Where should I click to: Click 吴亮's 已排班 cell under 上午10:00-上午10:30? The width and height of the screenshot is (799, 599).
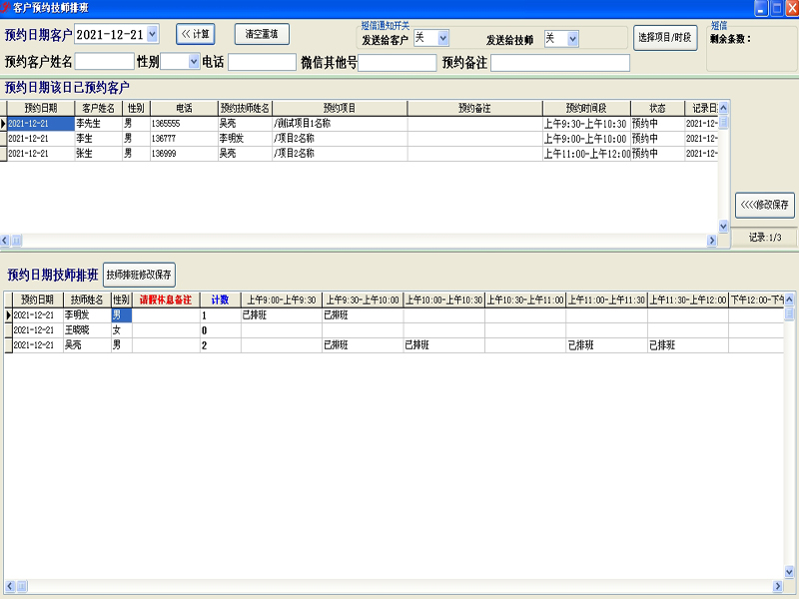point(443,345)
